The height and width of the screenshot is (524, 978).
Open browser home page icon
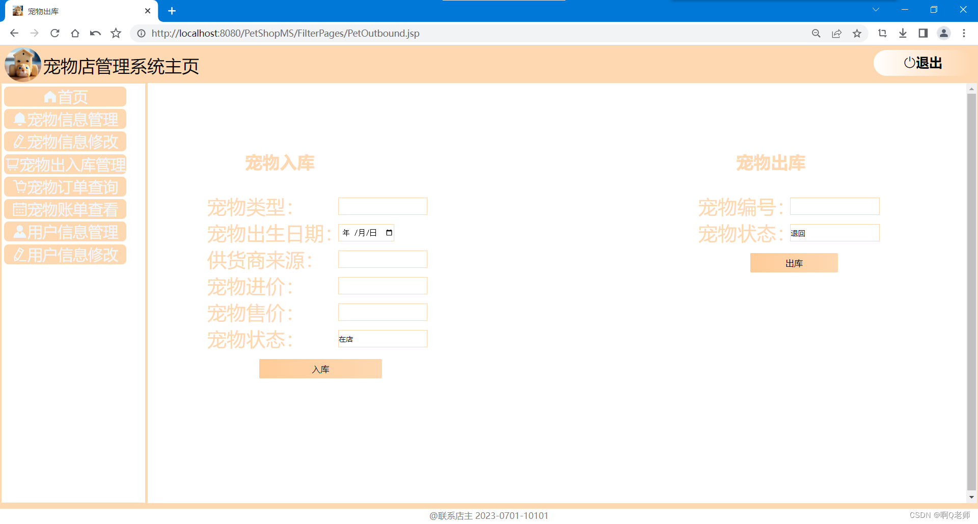point(75,33)
